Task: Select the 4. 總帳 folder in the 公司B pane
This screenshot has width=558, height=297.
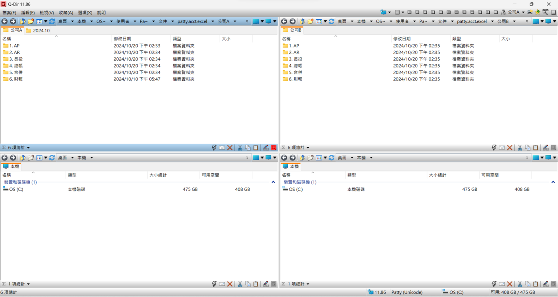Action: 295,66
